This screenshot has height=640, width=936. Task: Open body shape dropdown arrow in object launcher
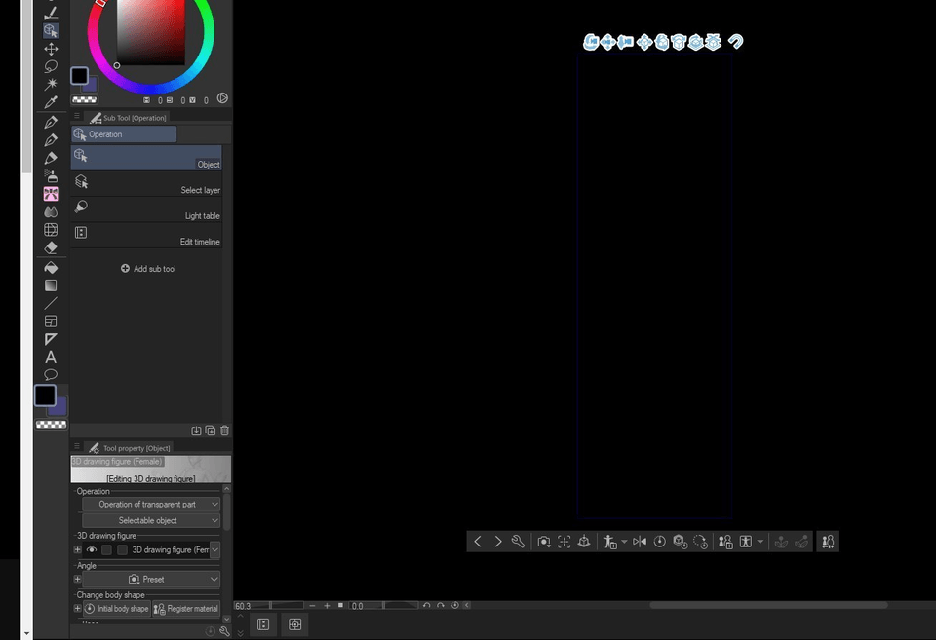760,542
